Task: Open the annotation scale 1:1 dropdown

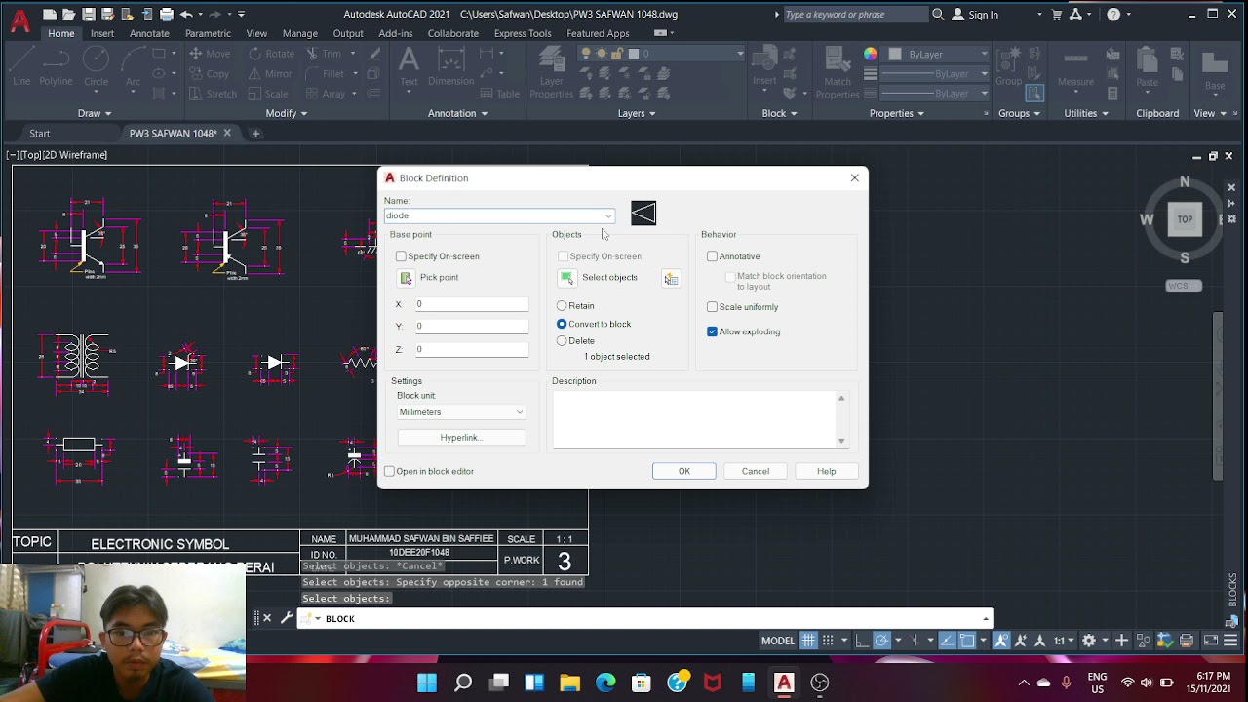Action: (x=1063, y=641)
